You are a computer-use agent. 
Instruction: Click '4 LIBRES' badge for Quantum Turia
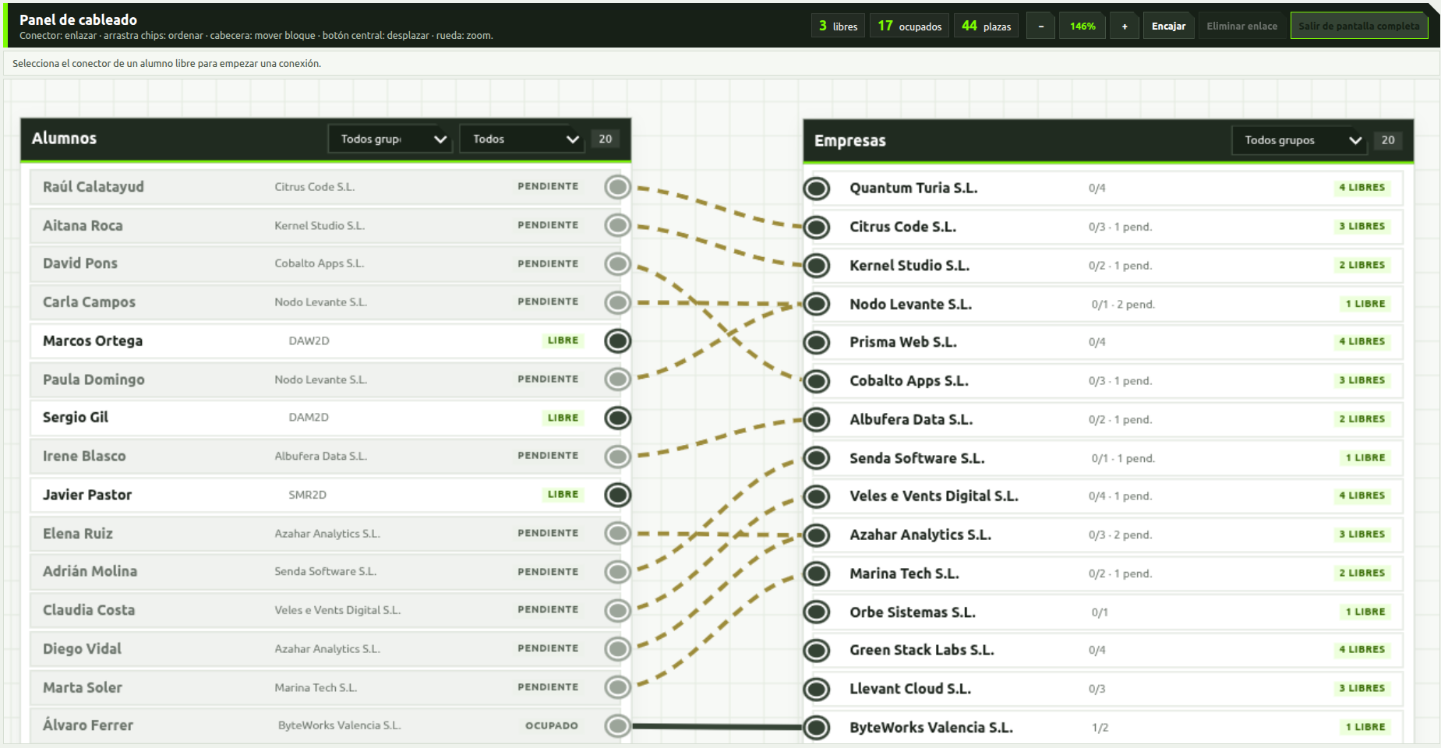point(1362,187)
